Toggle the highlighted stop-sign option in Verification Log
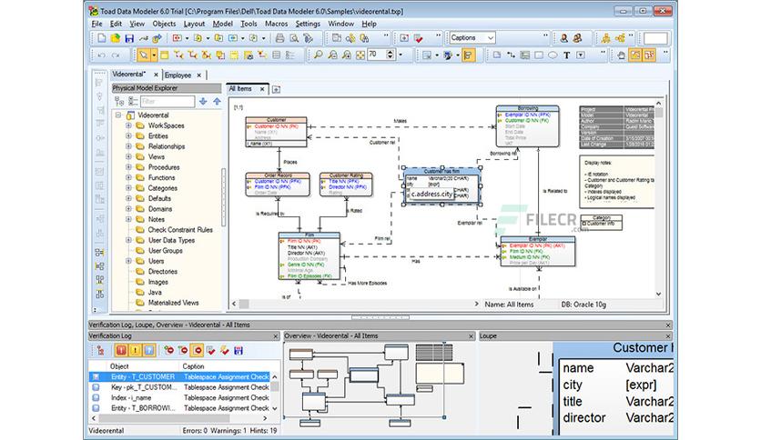 click(x=197, y=350)
